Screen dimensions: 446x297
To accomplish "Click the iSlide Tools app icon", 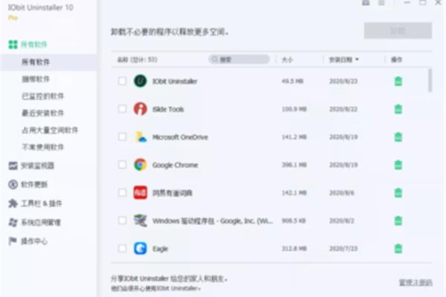I will (140, 109).
